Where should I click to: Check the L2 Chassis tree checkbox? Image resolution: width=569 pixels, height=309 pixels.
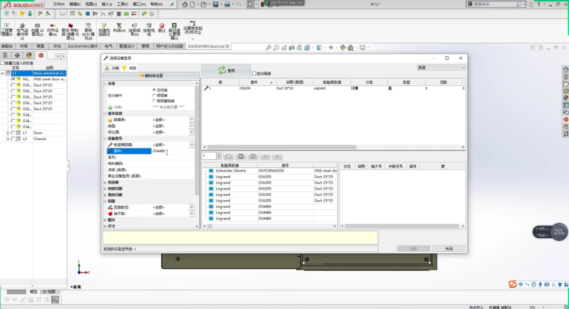click(13, 139)
